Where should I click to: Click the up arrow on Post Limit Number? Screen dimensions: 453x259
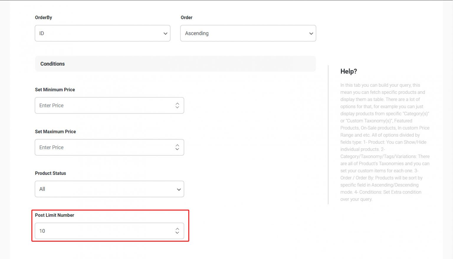click(177, 229)
